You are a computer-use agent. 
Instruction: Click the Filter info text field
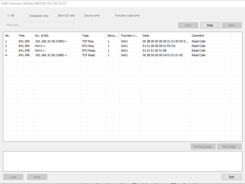coord(48,25)
